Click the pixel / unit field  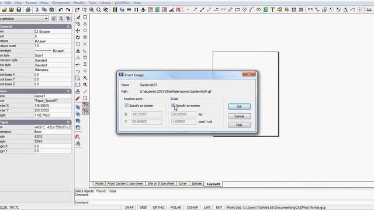(183, 122)
